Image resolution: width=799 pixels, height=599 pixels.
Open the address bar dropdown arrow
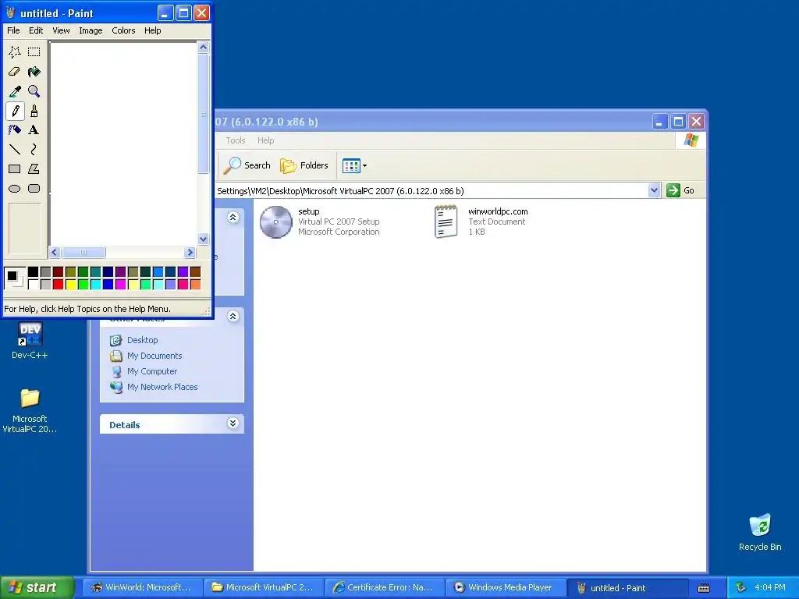click(655, 190)
